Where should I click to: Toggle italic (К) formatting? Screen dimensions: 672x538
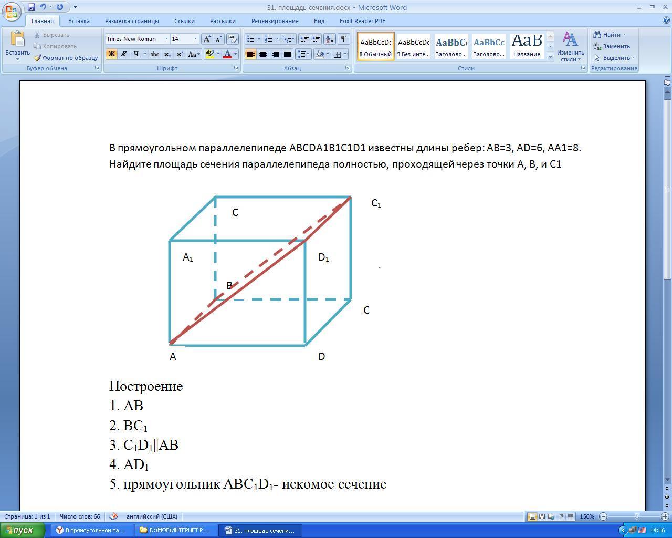124,54
